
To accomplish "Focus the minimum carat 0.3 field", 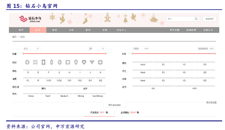I will click(32, 49).
